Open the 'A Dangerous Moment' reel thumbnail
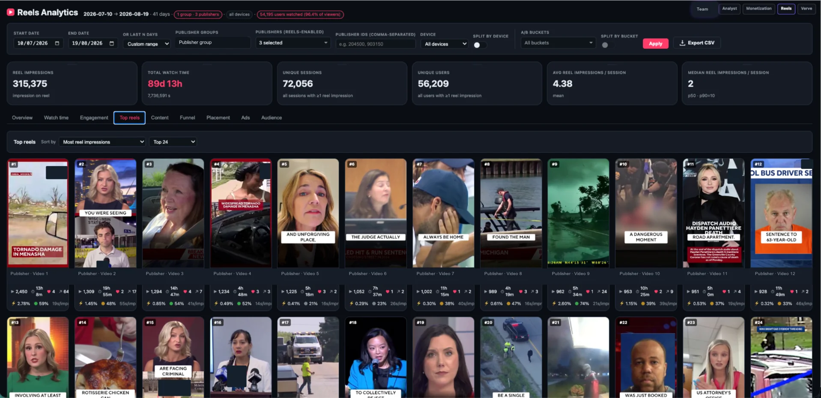The width and height of the screenshot is (821, 398). click(x=646, y=213)
